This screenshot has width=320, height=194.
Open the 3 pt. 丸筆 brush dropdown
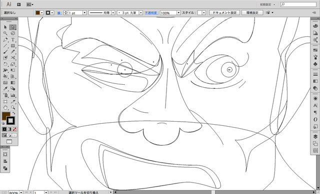pyautogui.click(x=141, y=12)
